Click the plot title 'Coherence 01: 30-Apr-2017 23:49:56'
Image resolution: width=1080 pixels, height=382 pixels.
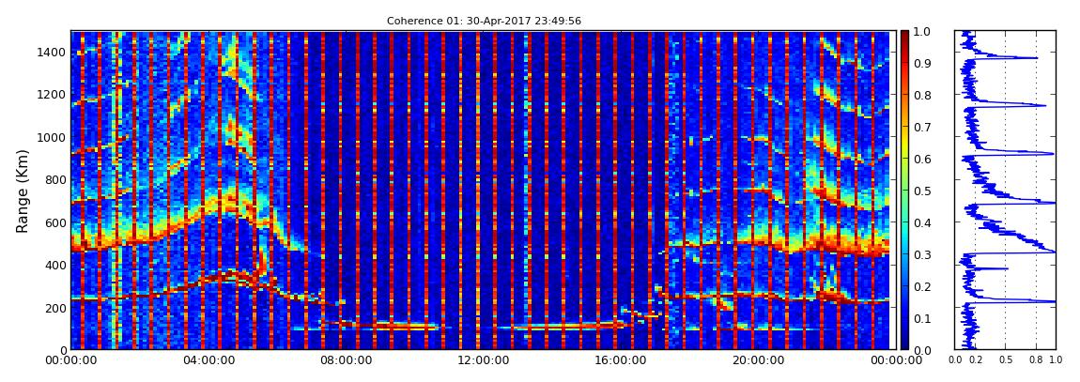484,21
